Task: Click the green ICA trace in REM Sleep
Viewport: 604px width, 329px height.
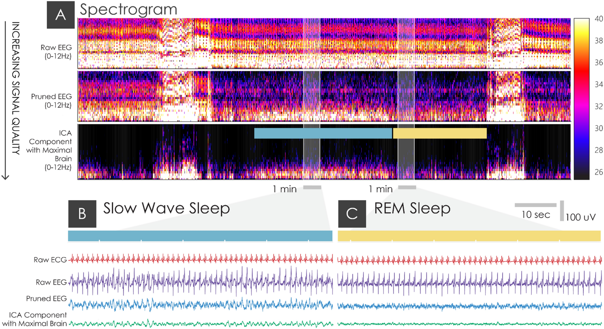Action: pyautogui.click(x=470, y=324)
